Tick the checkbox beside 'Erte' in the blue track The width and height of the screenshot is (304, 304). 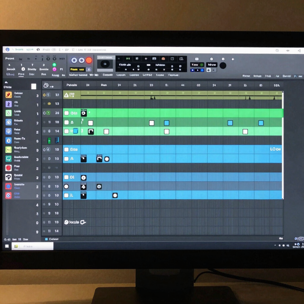[x=66, y=150]
